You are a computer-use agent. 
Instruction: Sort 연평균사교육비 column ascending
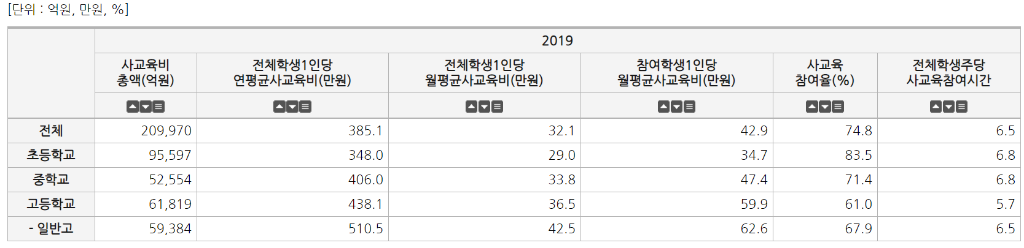pos(279,107)
